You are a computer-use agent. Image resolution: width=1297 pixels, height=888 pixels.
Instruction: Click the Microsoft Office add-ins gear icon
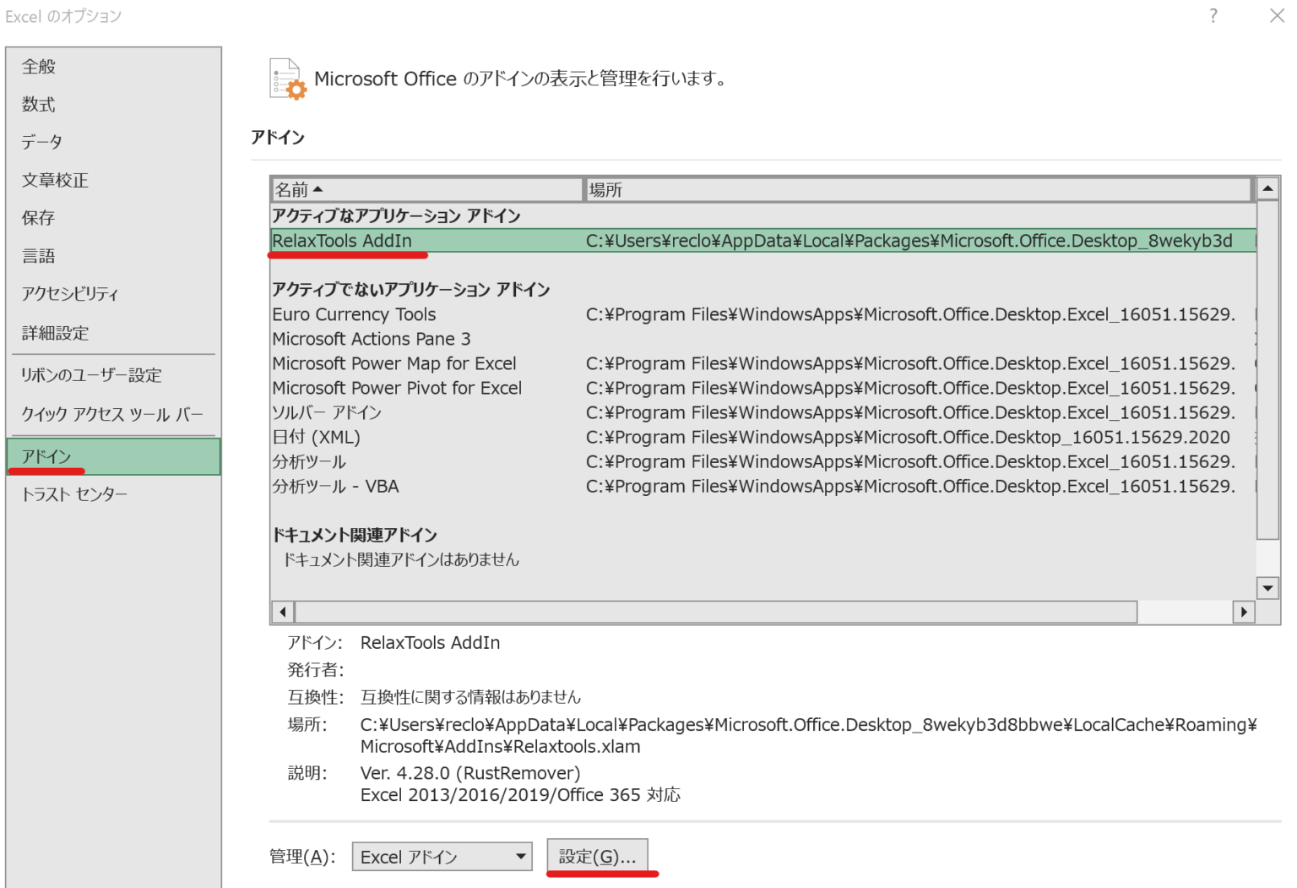click(285, 79)
